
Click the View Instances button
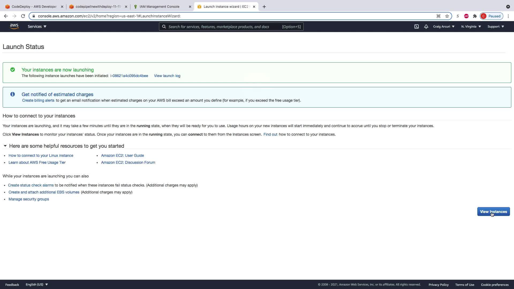pos(493,212)
